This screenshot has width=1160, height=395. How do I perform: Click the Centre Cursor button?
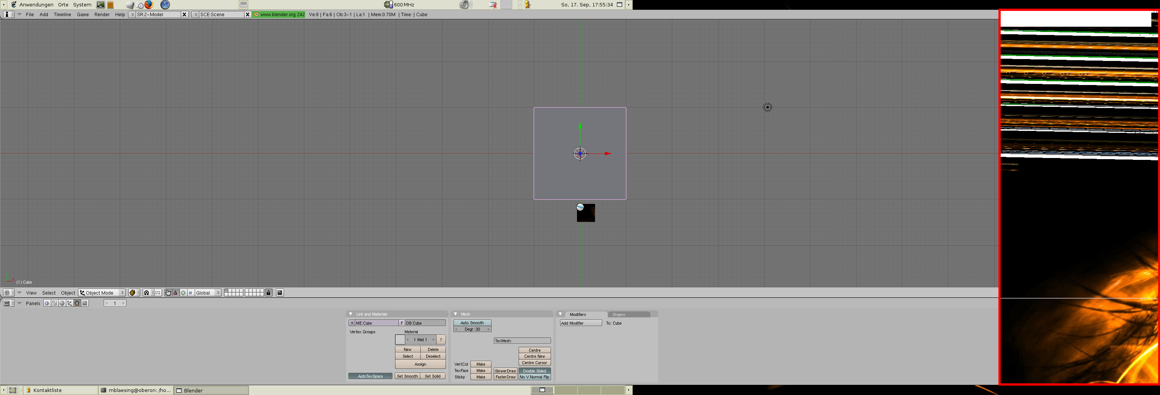[x=534, y=363]
